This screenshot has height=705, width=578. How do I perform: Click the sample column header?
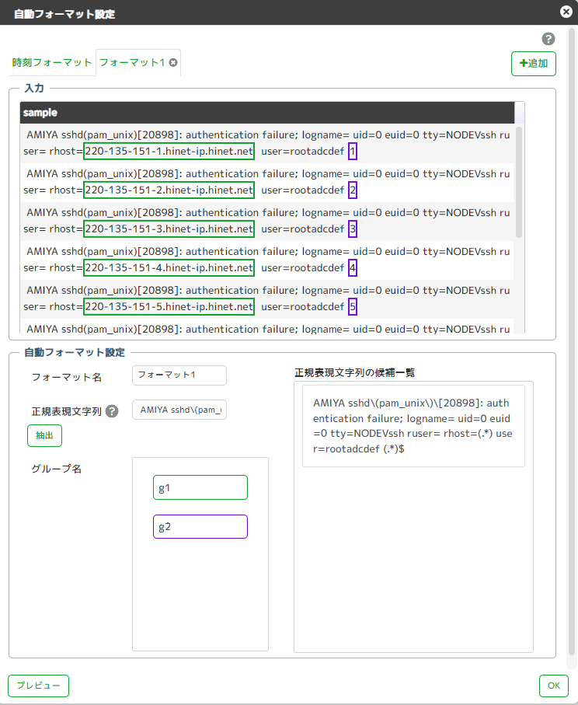[267, 113]
